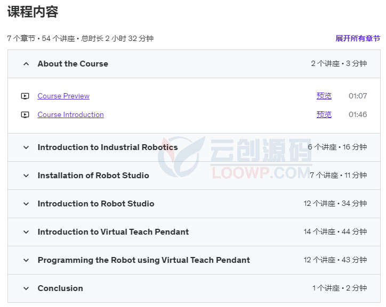Screen dimensions: 386x307
Task: Select Introduction to Industrial Robotics heading
Action: tap(108, 147)
